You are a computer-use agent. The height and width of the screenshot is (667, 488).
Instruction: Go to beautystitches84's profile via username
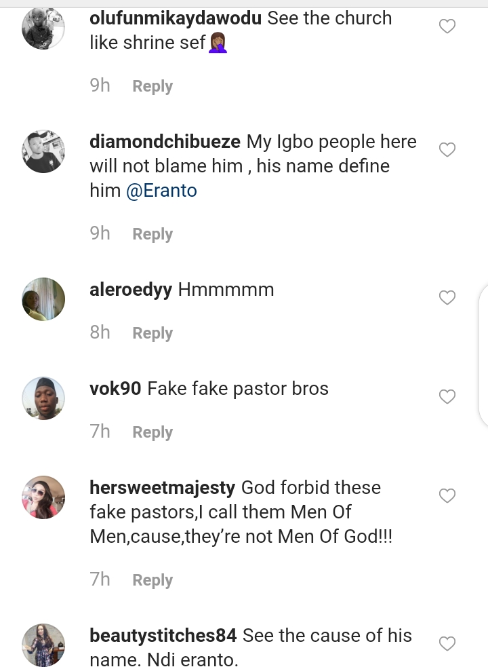[x=163, y=636]
